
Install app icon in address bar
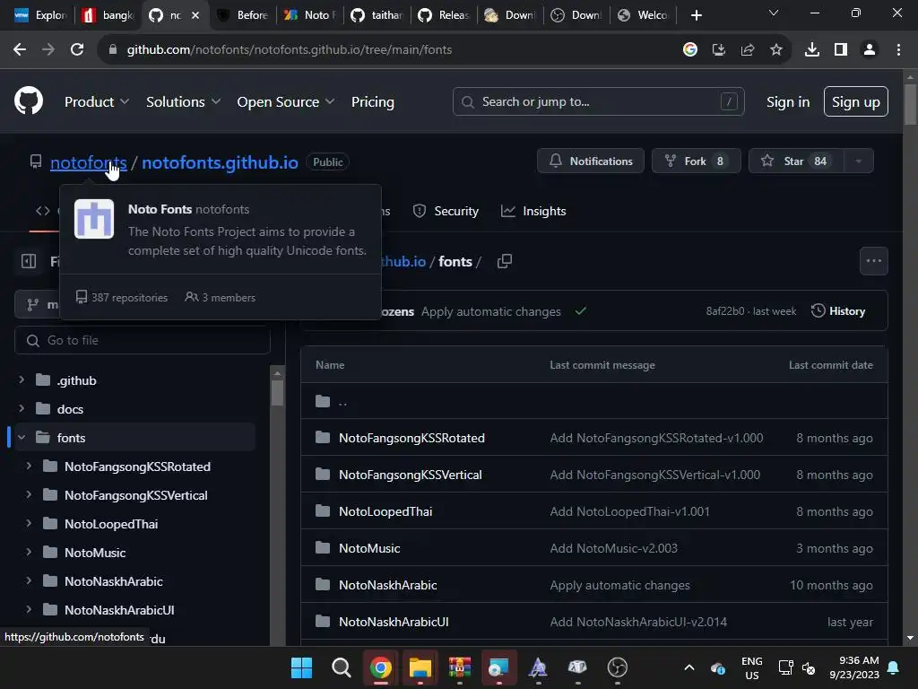[x=719, y=50]
